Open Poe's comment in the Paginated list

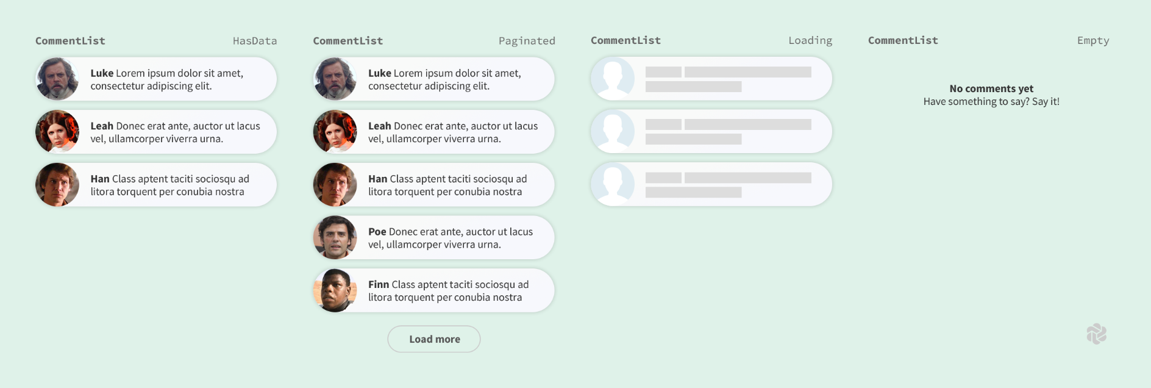[x=434, y=237]
